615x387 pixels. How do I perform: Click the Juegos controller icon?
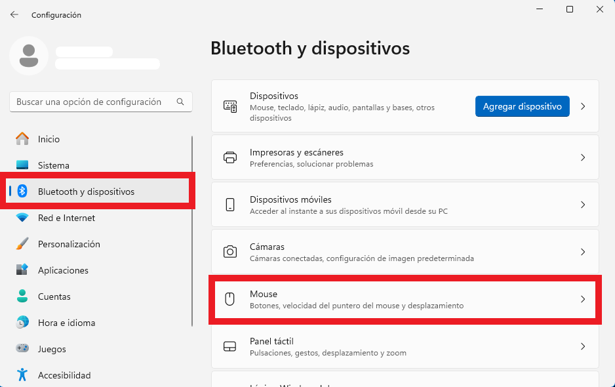22,348
